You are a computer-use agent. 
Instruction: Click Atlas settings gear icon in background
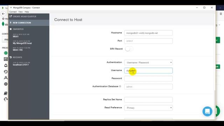[x=6, y=84]
